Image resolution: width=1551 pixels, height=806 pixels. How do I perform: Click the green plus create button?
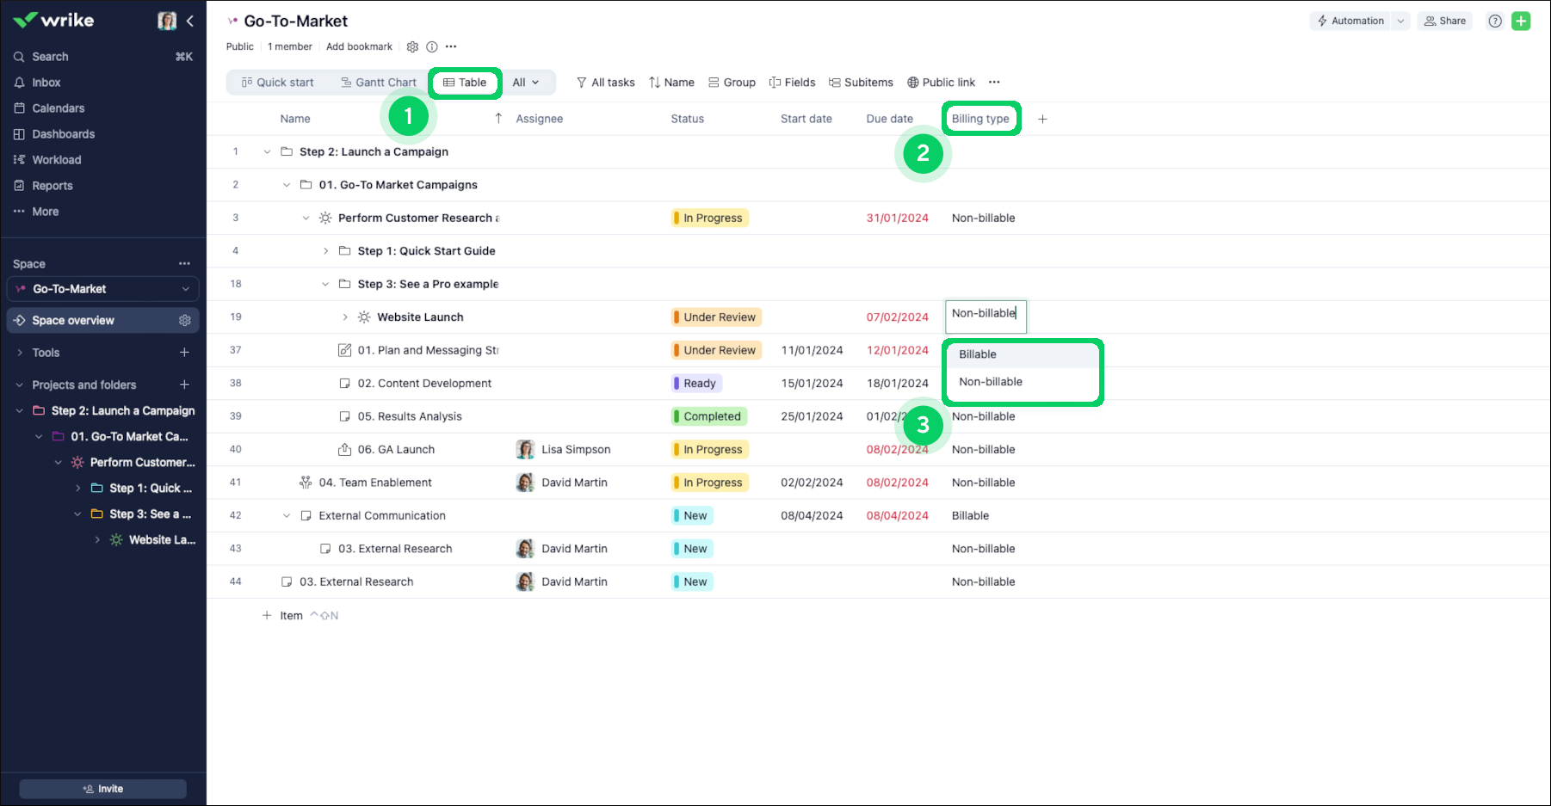(x=1521, y=22)
